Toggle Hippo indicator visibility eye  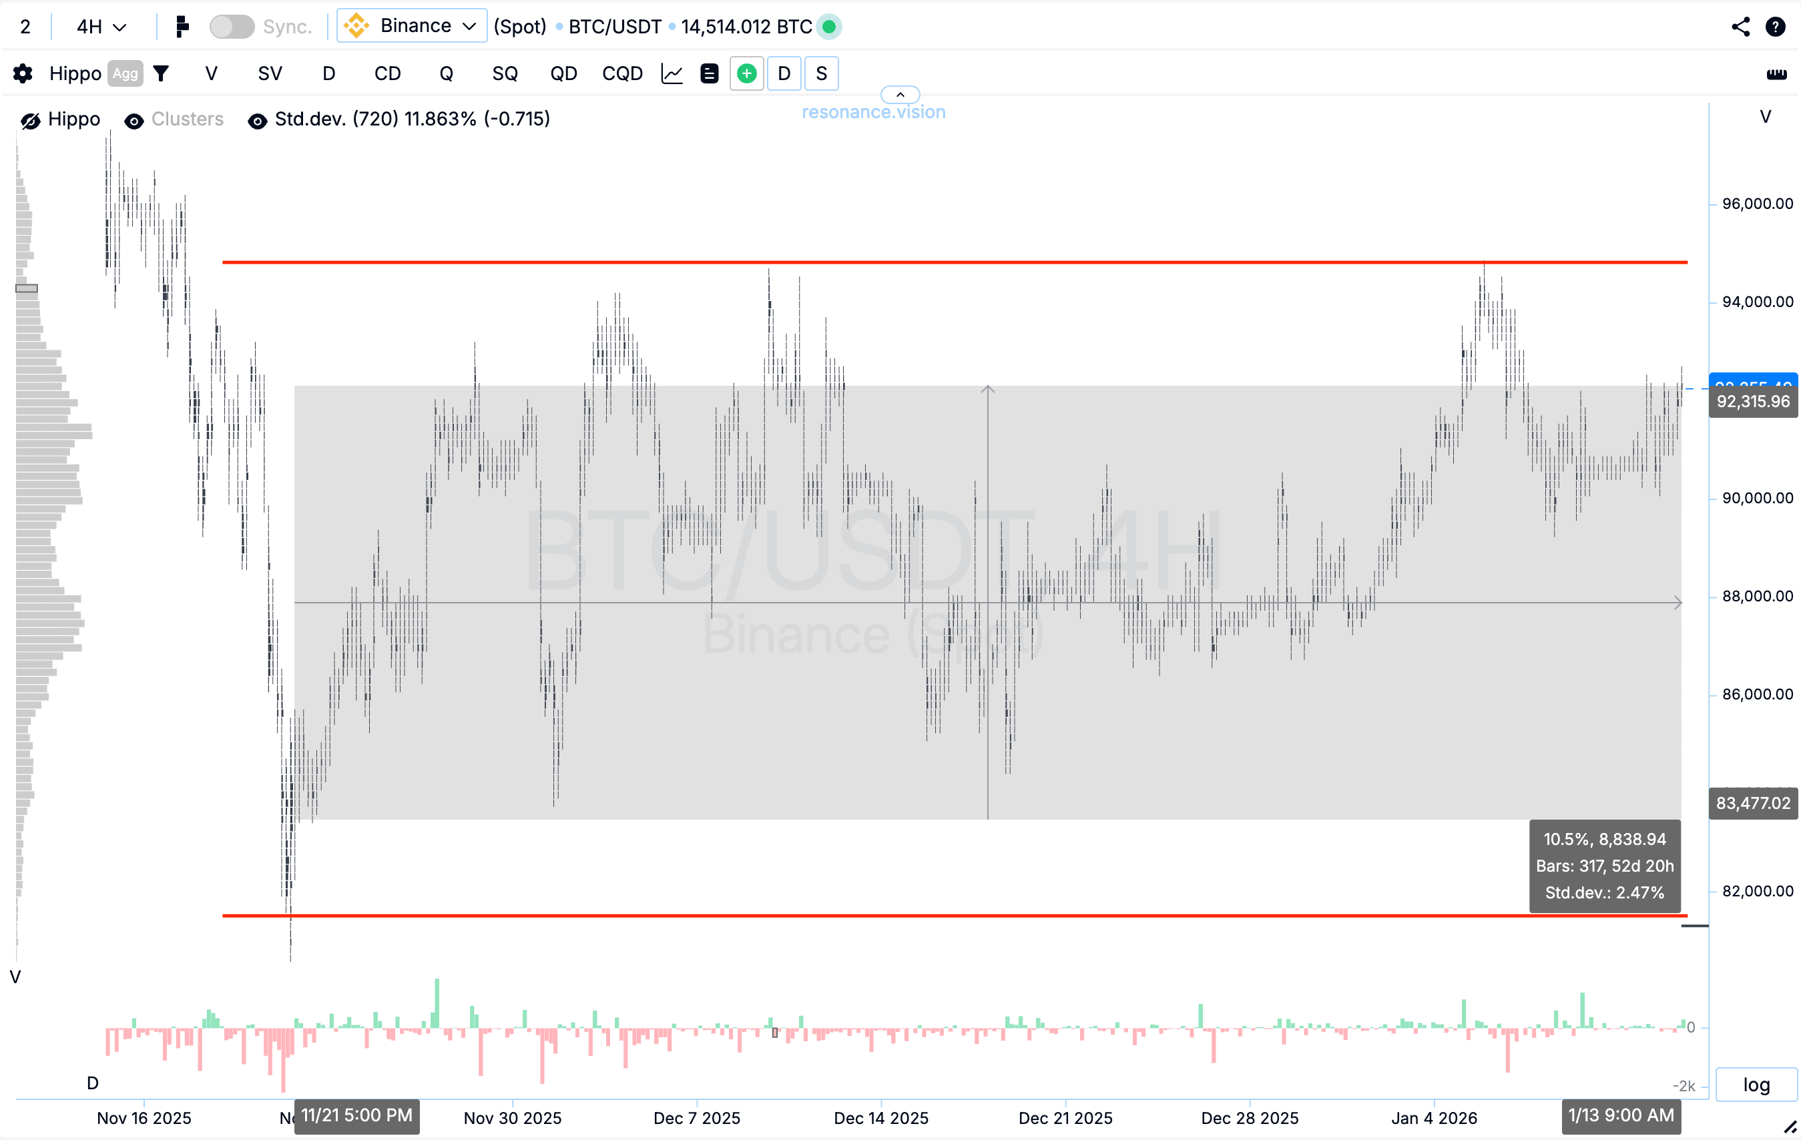(x=31, y=120)
